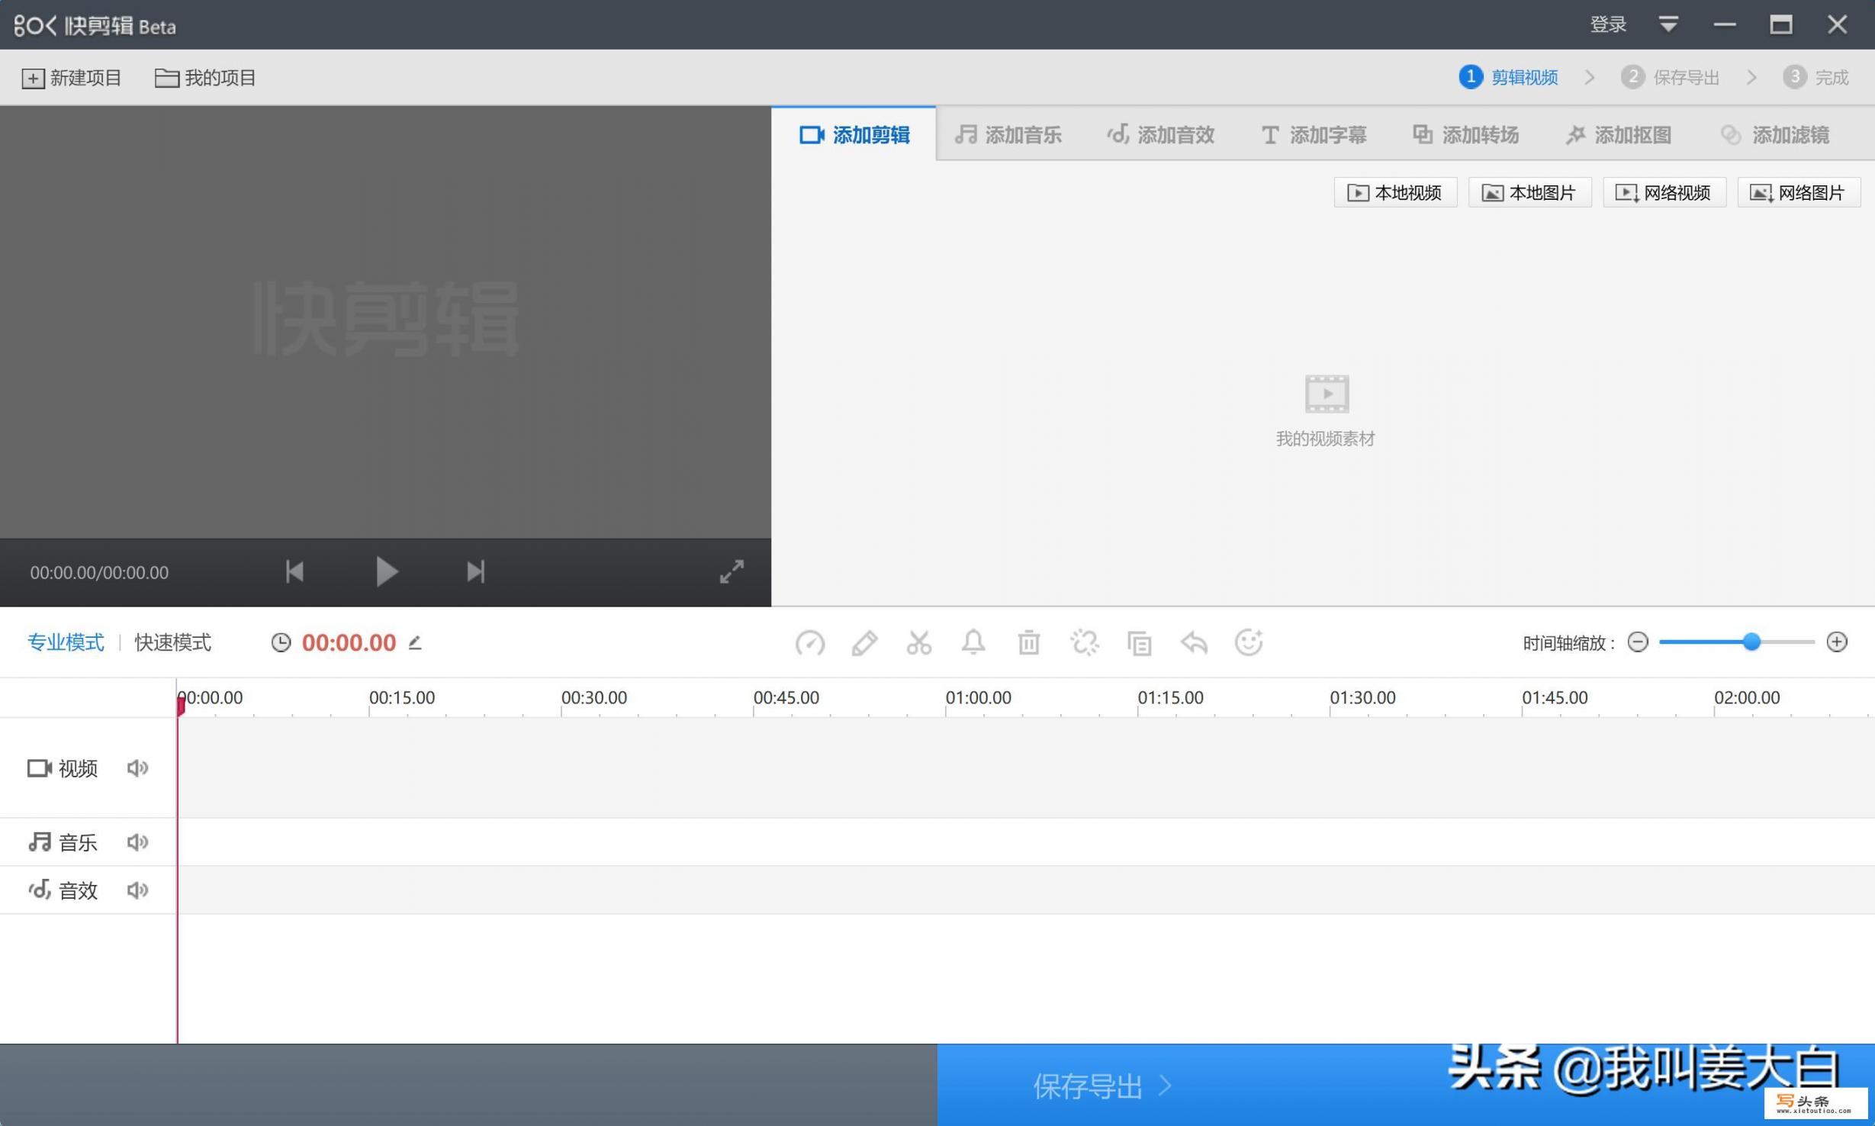1875x1126 pixels.
Task: Click the 我的视频素材 film placeholder icon
Action: (1327, 394)
